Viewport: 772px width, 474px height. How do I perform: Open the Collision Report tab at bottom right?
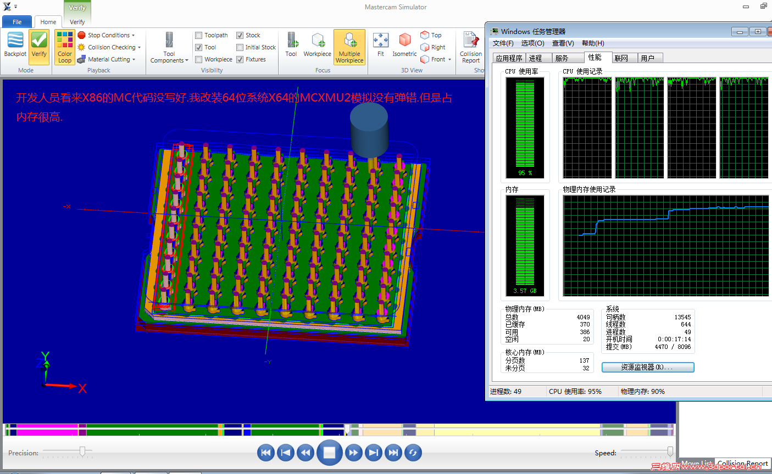tap(742, 464)
